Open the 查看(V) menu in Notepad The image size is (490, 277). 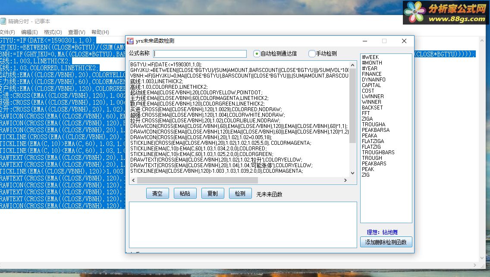point(77,32)
